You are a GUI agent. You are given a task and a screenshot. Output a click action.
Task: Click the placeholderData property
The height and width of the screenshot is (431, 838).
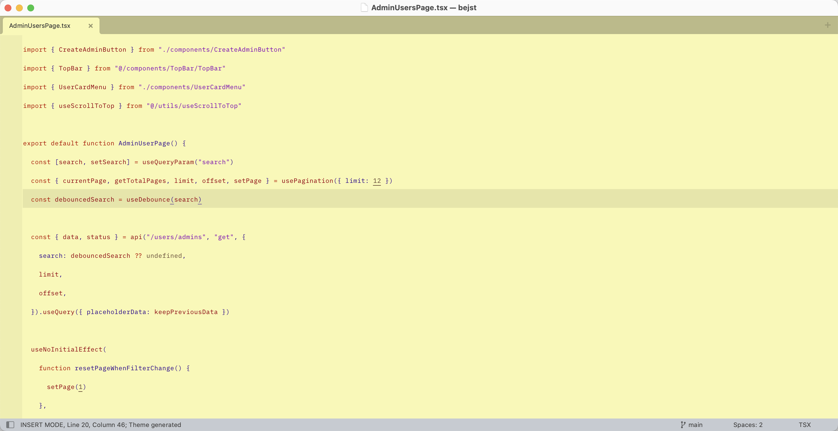coord(116,312)
